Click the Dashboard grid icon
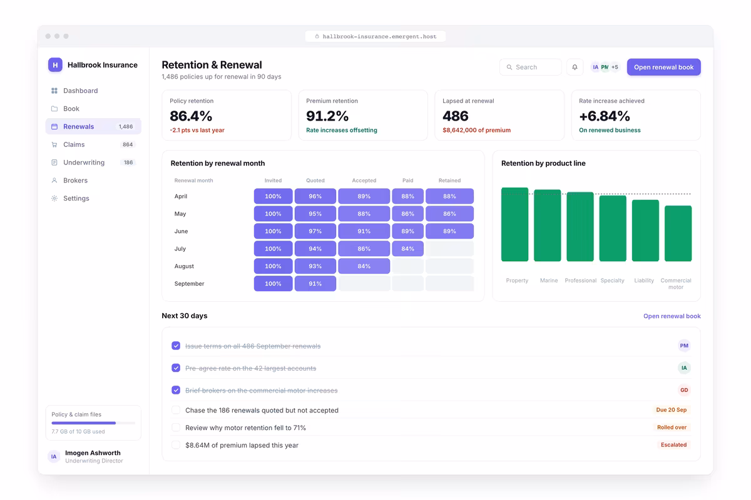Screen dimensions: 751x500 coord(54,91)
